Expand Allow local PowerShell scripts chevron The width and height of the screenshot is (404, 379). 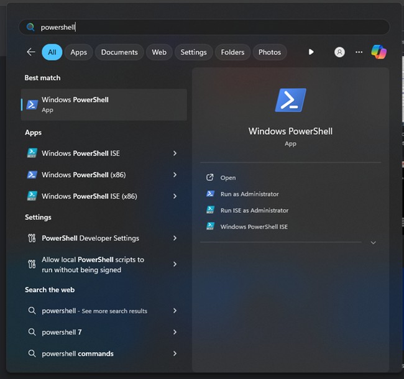tap(175, 264)
